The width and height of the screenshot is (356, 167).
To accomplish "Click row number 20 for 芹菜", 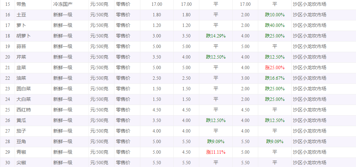I will (x=7, y=57).
